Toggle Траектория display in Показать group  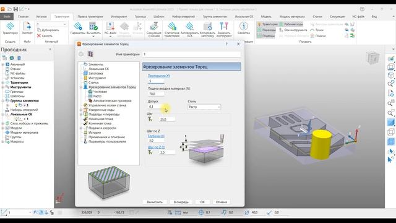267,24
